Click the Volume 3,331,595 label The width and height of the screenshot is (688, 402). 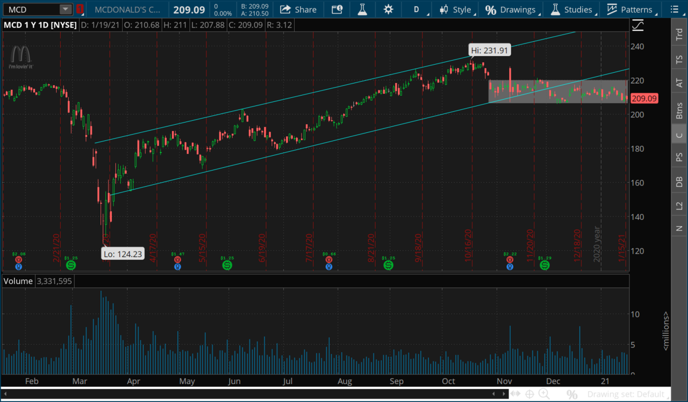(38, 281)
